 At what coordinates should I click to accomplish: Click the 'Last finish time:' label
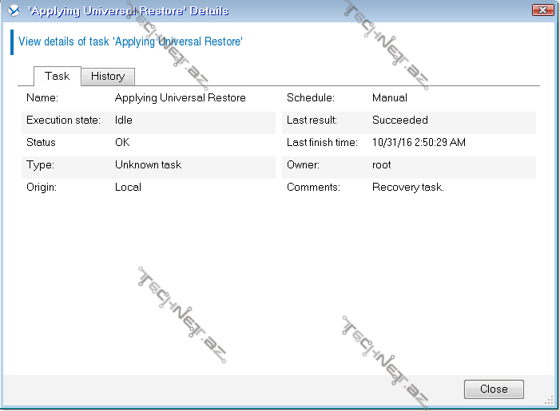(x=323, y=143)
